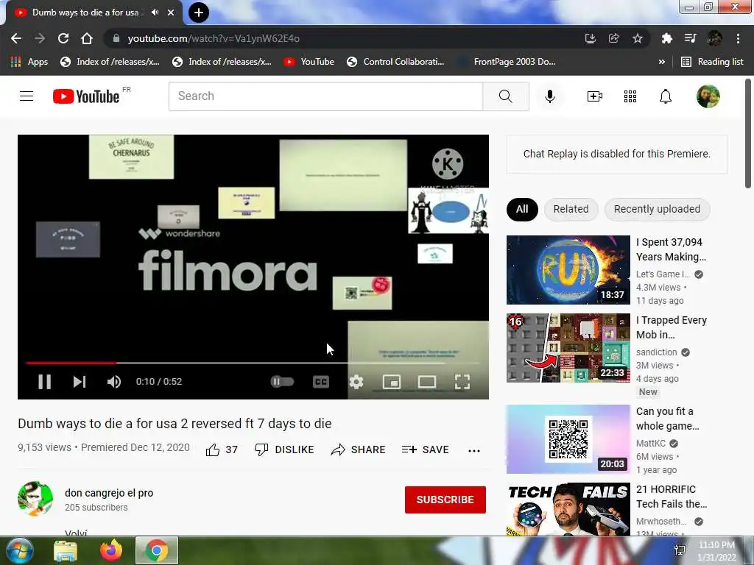The width and height of the screenshot is (754, 565).
Task: Open Chrome three-dot menu
Action: click(x=738, y=38)
